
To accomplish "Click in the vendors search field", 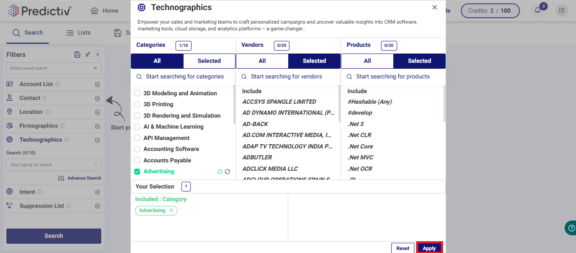I will 288,77.
